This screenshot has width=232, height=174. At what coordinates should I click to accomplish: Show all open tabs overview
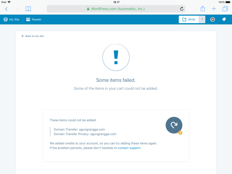point(225,9)
